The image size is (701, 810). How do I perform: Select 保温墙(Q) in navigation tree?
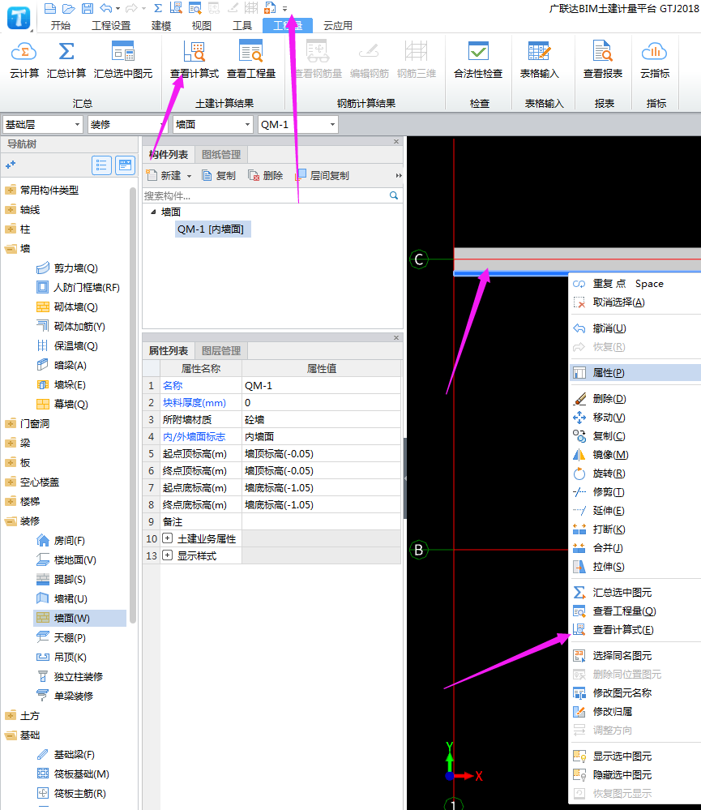(75, 345)
